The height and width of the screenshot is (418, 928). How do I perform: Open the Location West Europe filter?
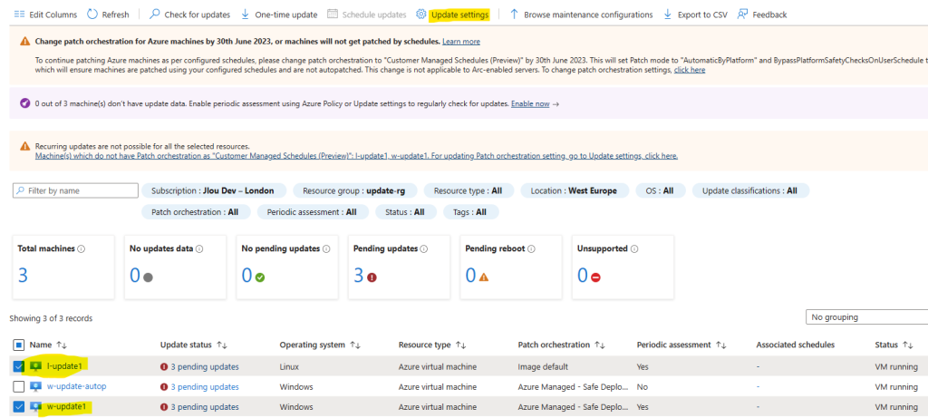pos(574,190)
